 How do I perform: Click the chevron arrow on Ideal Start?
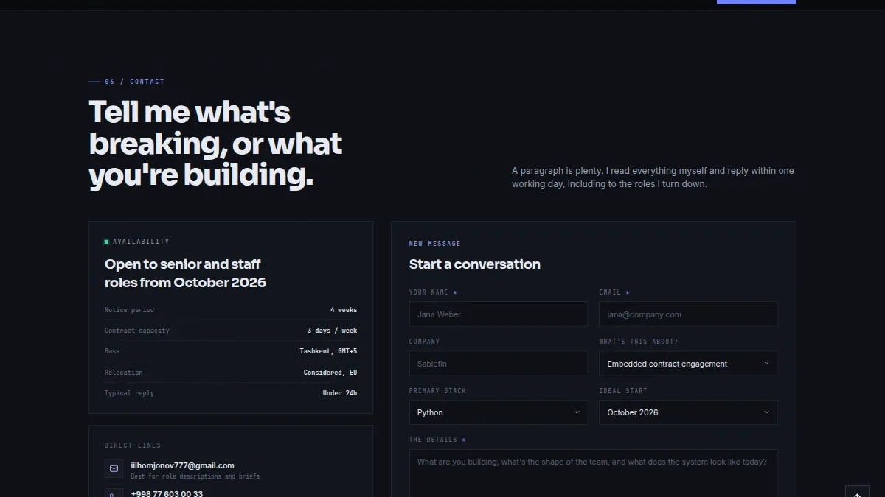(766, 412)
